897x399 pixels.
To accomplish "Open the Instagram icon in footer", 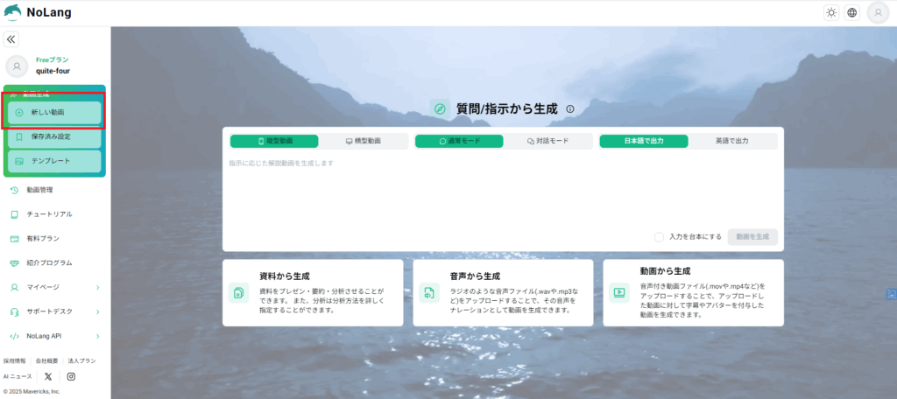I will [71, 376].
